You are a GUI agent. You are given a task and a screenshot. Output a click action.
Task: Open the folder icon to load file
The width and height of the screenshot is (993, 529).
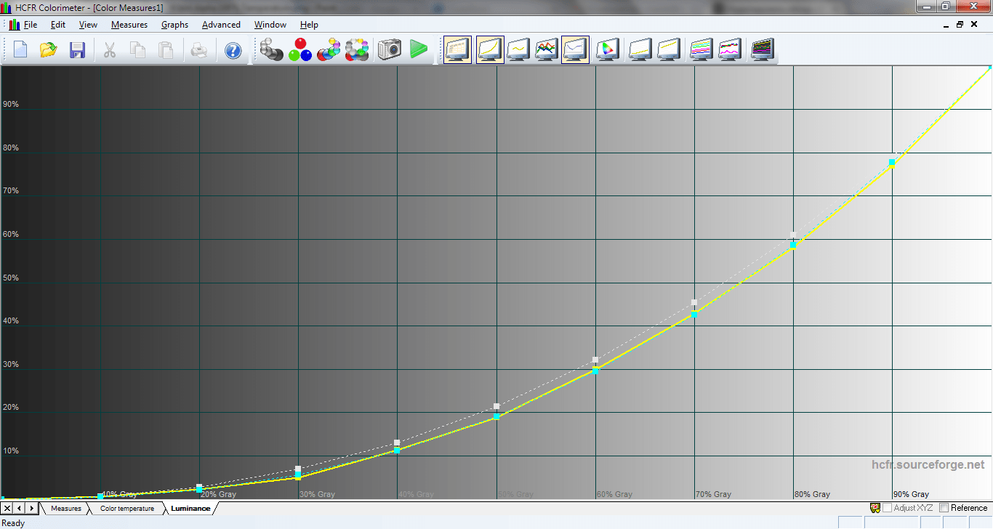[48, 49]
